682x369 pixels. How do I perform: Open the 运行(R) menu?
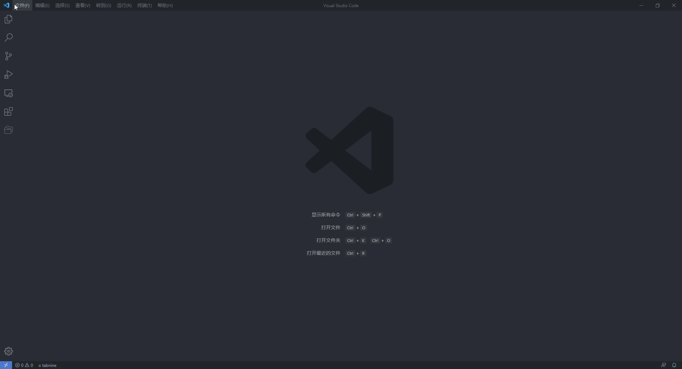[x=124, y=5]
